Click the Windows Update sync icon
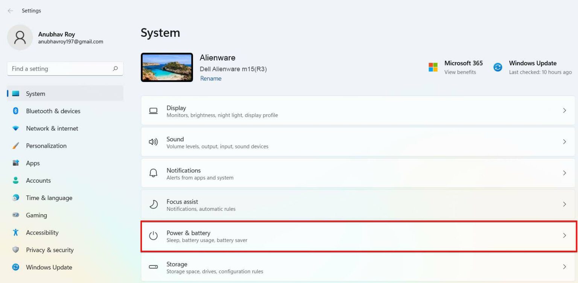Image resolution: width=578 pixels, height=283 pixels. [497, 68]
